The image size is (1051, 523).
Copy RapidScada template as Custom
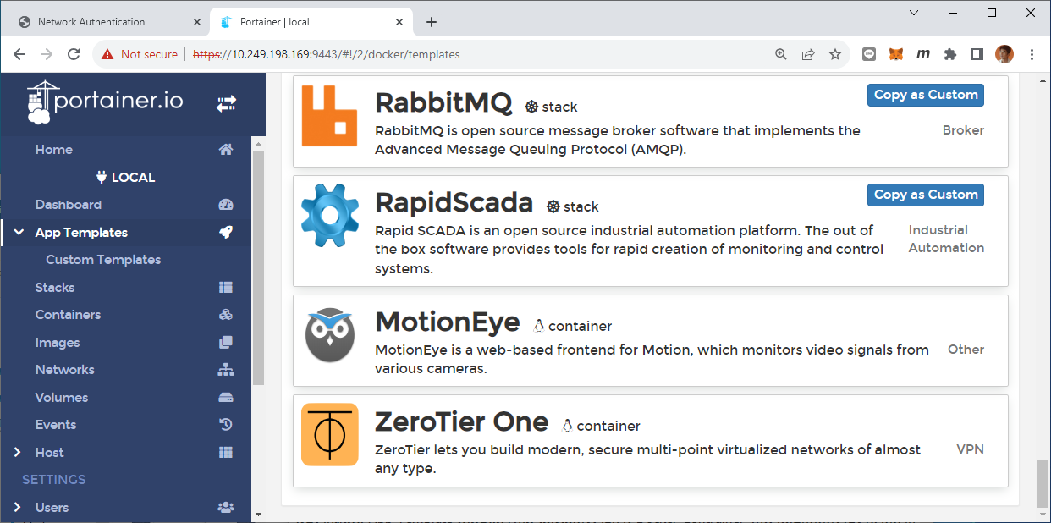pos(925,195)
